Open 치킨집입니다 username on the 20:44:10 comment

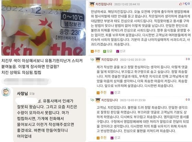click(x=104, y=4)
